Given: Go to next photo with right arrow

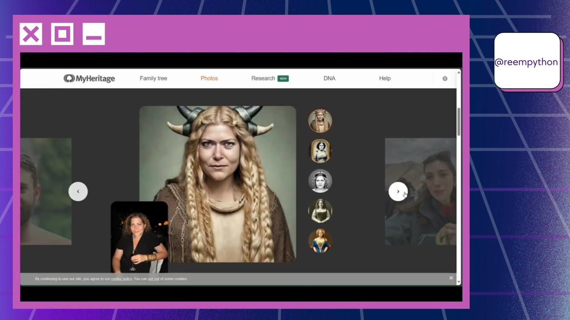Looking at the screenshot, I should [398, 192].
